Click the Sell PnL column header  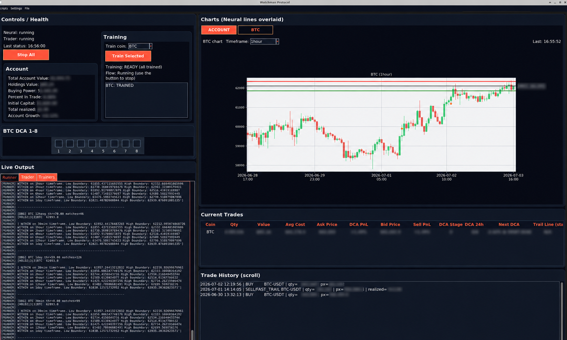pyautogui.click(x=422, y=224)
